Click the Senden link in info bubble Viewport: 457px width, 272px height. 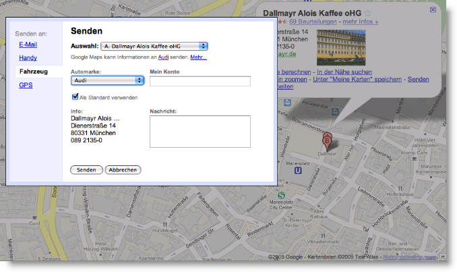pyautogui.click(x=418, y=79)
